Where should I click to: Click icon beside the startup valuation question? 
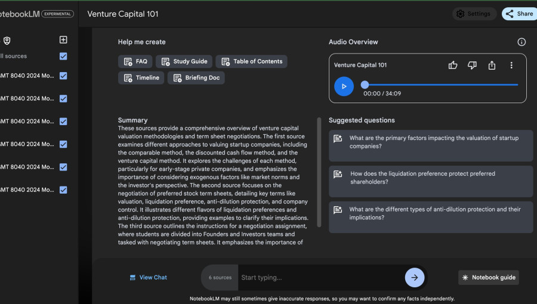pyautogui.click(x=338, y=138)
